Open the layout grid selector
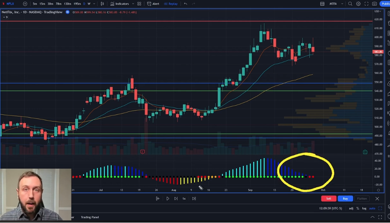The image size is (390, 223). [x=322, y=4]
